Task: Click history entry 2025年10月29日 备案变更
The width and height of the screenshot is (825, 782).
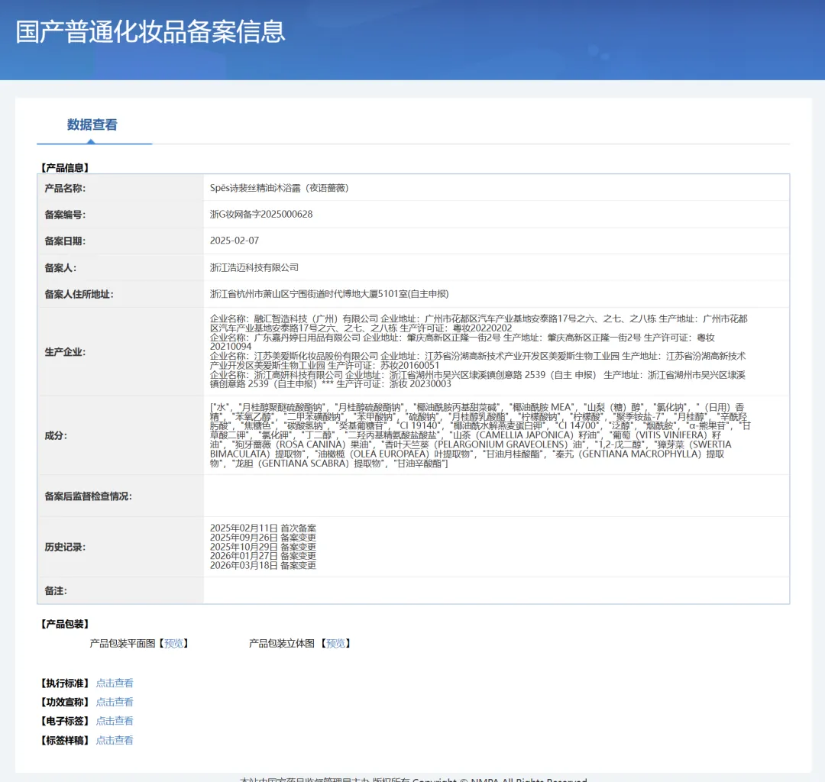Action: click(263, 547)
